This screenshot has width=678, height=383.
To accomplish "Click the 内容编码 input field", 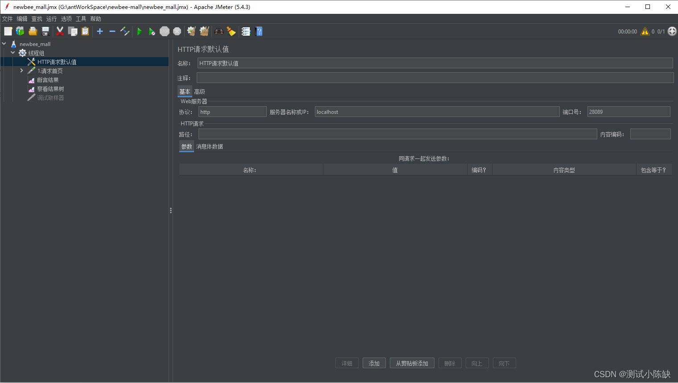I will pos(650,134).
